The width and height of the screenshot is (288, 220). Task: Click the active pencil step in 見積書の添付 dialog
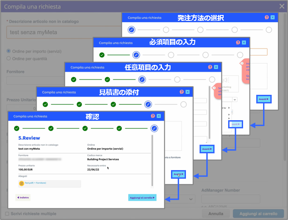(x=148, y=104)
